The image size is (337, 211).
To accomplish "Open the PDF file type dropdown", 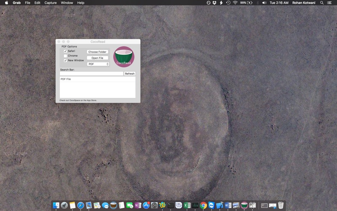I will 98,64.
